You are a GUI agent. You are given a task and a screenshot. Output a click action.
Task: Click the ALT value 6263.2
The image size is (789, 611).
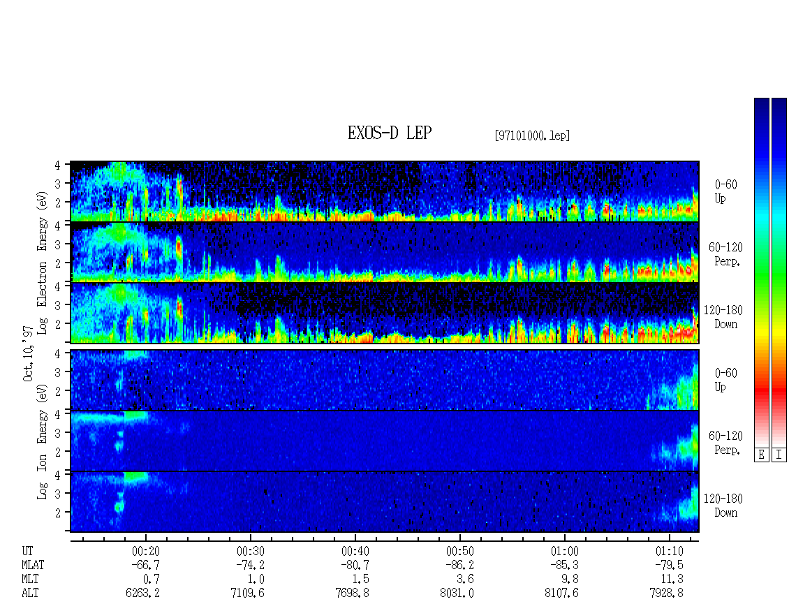(143, 594)
